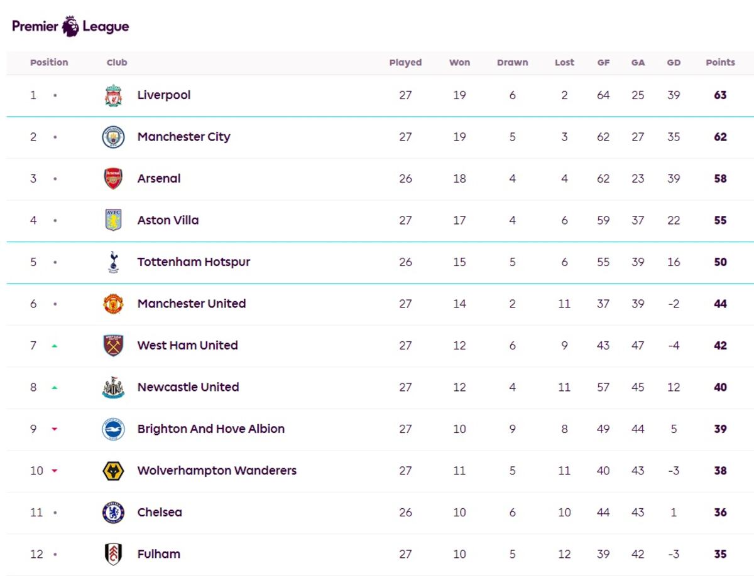754x576 pixels.
Task: Open the Fulham club name link
Action: 158,554
